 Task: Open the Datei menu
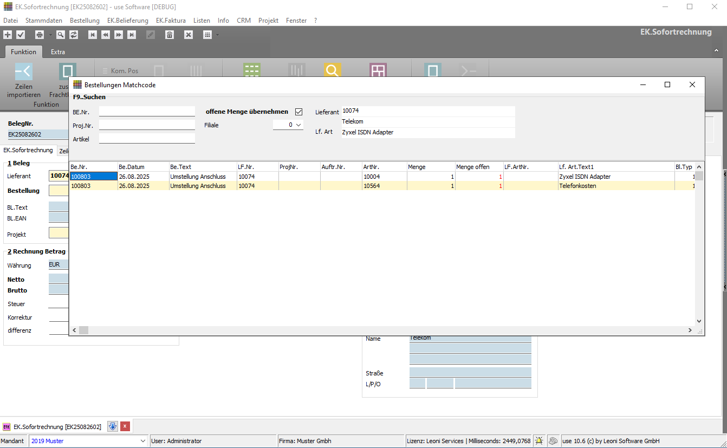point(11,20)
